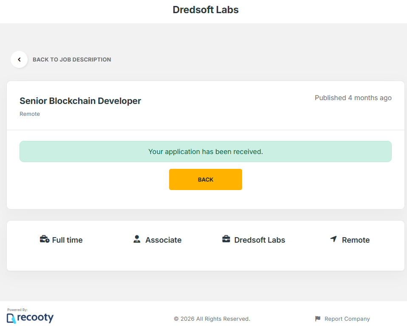The width and height of the screenshot is (407, 336).
Task: Click the back chevron circle icon
Action: 19,60
